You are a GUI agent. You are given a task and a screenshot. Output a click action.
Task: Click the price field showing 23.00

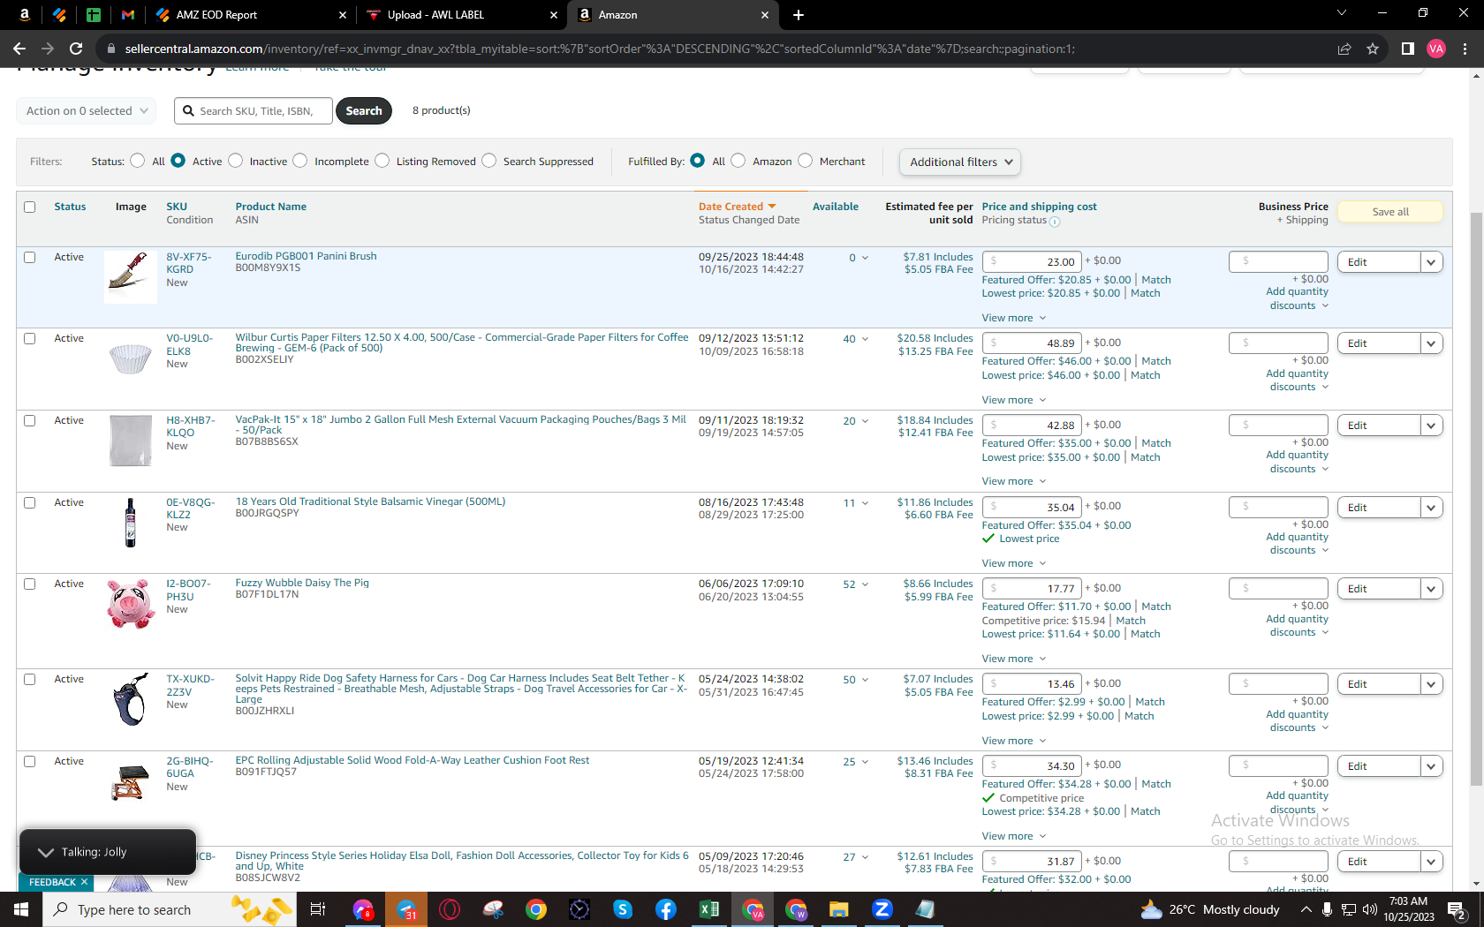click(1032, 261)
